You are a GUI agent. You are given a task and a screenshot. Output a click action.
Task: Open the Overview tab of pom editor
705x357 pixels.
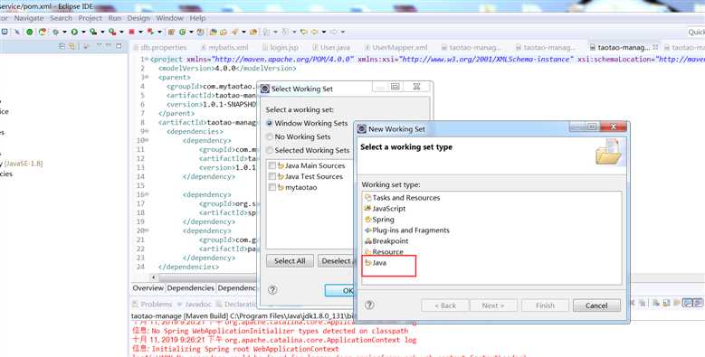tap(148, 288)
